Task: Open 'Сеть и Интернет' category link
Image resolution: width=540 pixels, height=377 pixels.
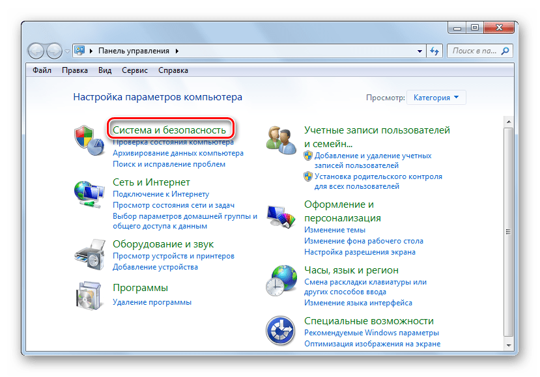Action: coord(151,182)
